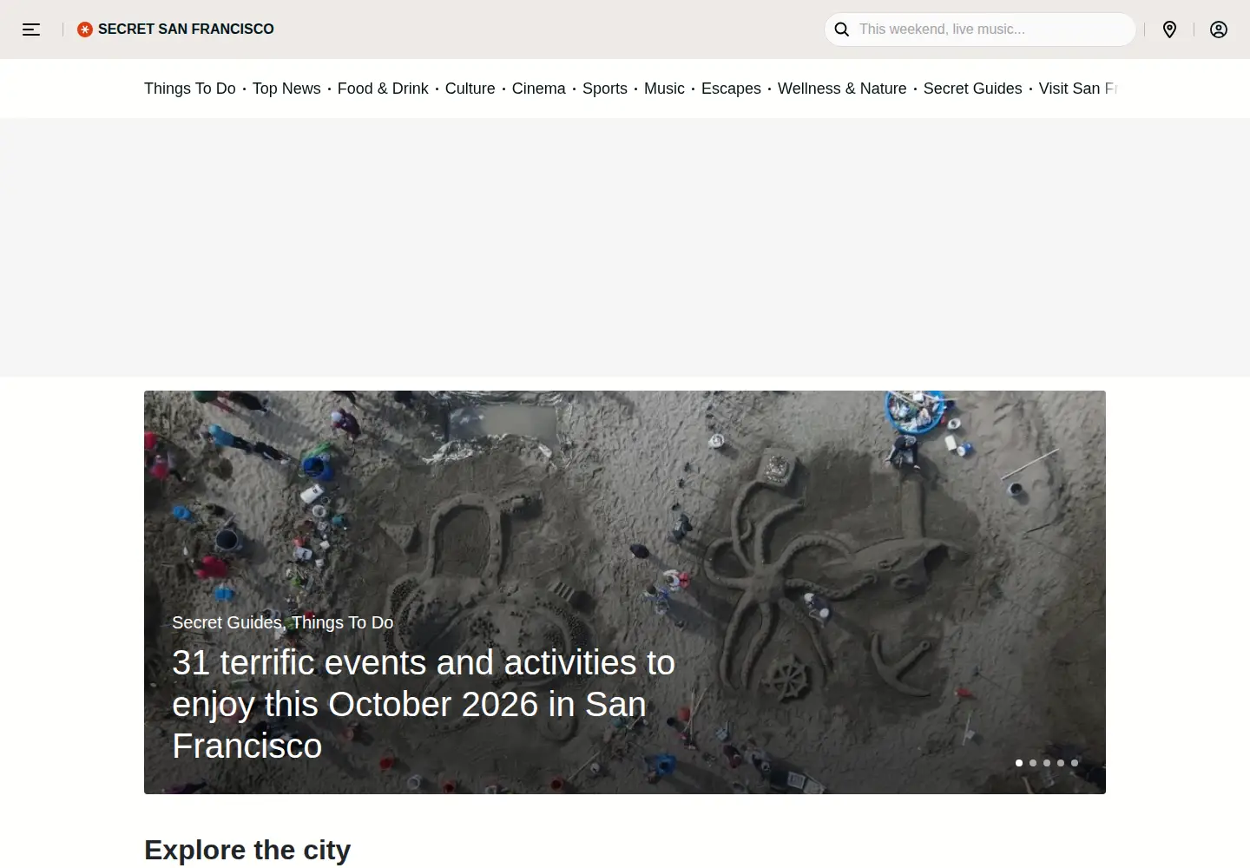
Task: Switch to the second carousel slide dot
Action: pos(1033,763)
